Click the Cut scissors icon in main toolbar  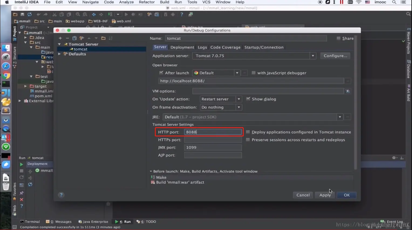55,15
